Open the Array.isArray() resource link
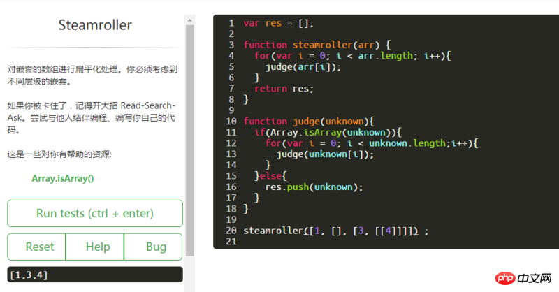Image resolution: width=559 pixels, height=292 pixels. tap(63, 178)
